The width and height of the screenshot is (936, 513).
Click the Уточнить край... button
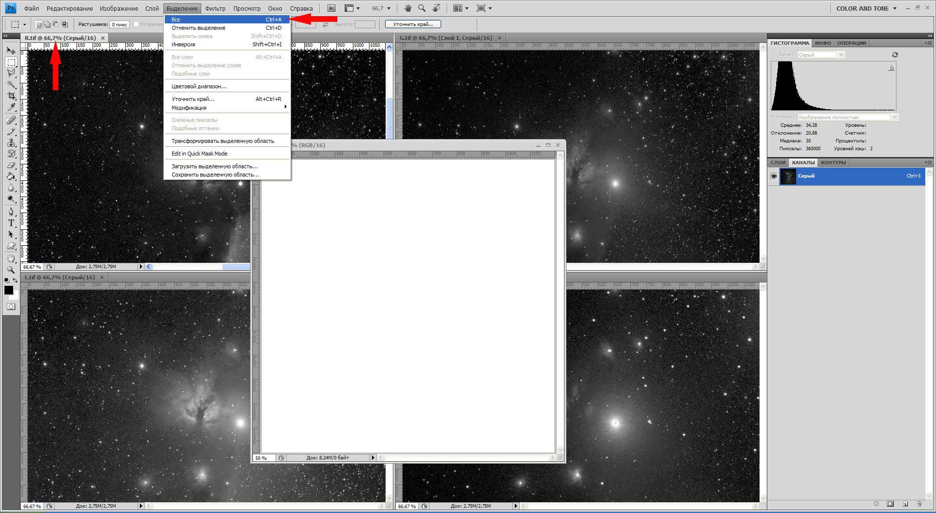(412, 24)
